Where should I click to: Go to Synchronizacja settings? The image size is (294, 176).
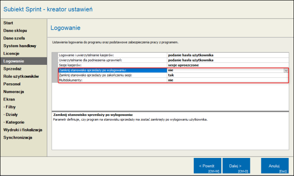[18, 137]
